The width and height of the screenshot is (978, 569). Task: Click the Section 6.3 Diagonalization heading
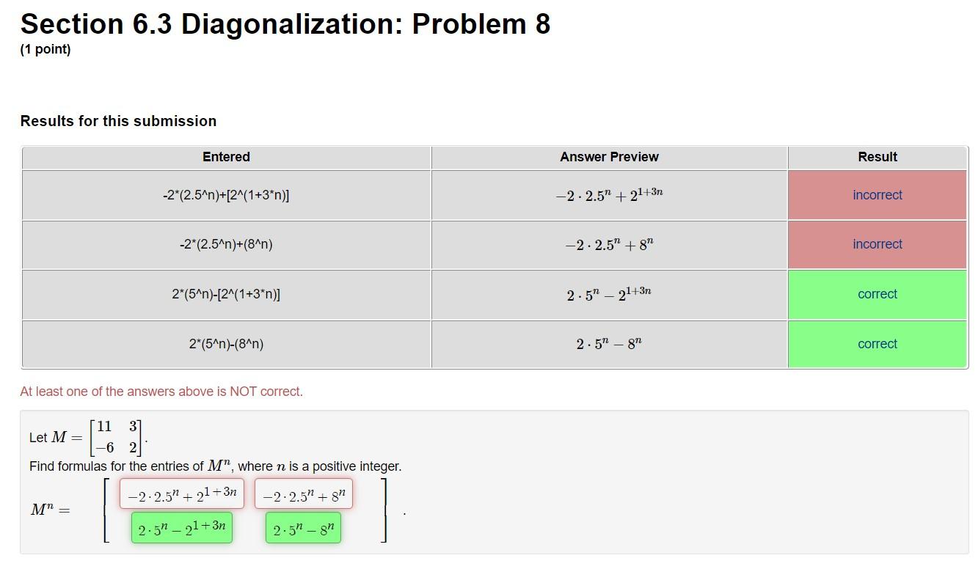point(285,23)
